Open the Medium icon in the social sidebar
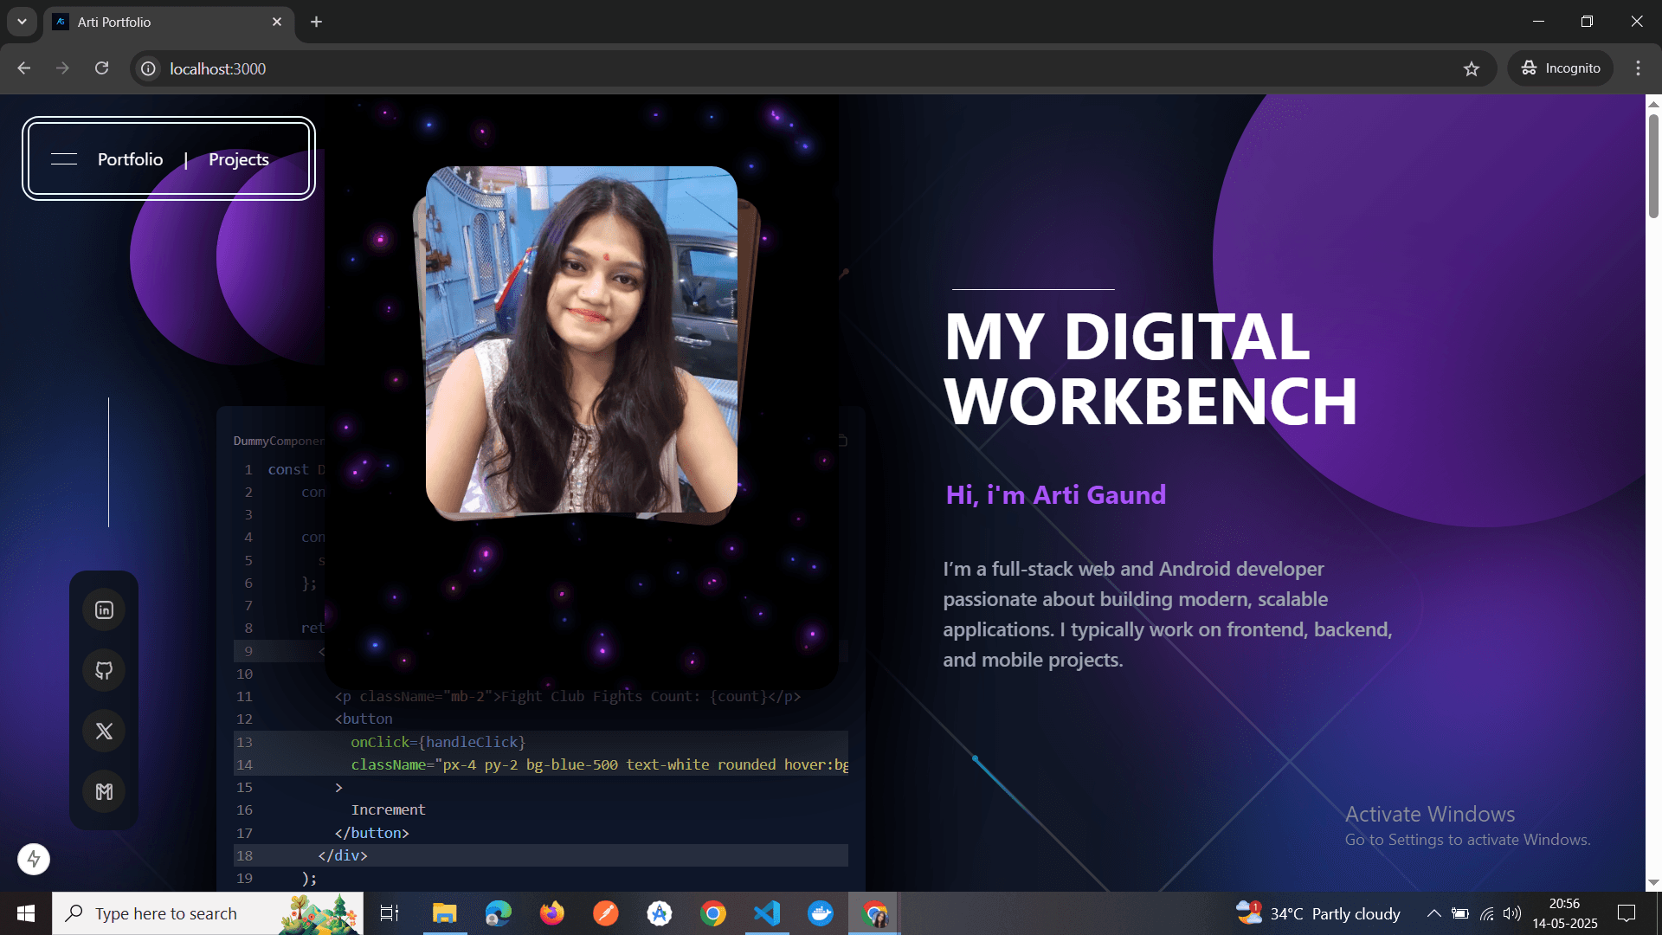The image size is (1662, 935). pos(104,791)
